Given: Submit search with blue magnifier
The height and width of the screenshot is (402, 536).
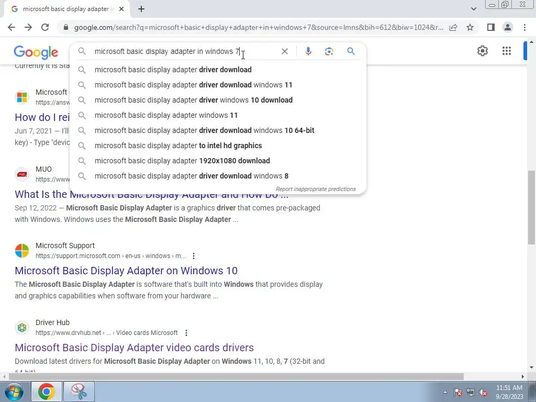Looking at the screenshot, I should [351, 51].
